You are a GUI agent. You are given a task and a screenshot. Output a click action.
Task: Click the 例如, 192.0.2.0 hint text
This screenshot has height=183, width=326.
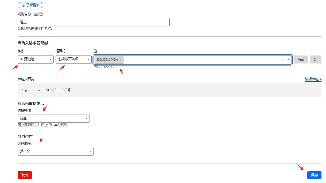pos(105,67)
